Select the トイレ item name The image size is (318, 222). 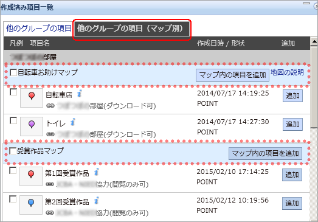(x=56, y=123)
